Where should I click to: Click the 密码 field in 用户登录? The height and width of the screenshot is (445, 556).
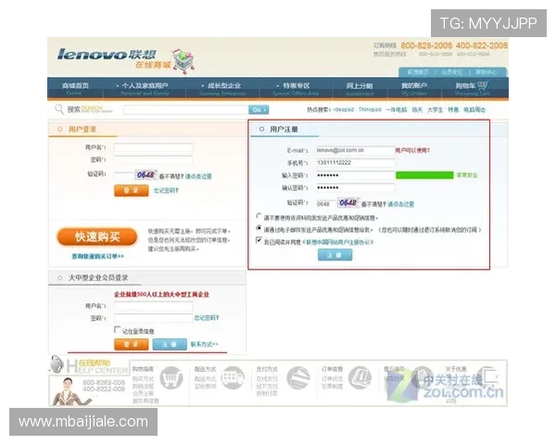pos(154,159)
